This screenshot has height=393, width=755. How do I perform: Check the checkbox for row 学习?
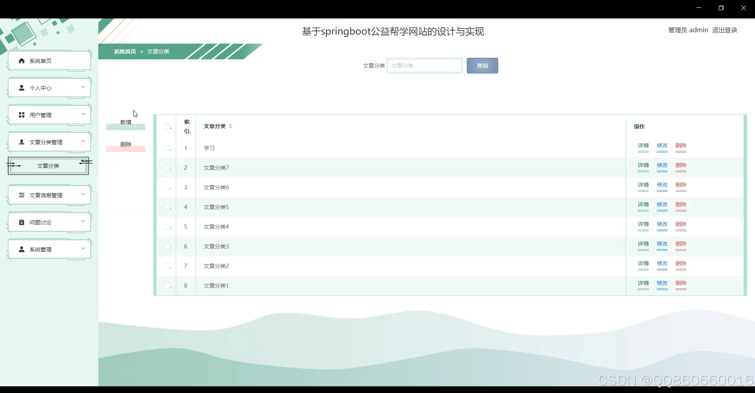[167, 148]
